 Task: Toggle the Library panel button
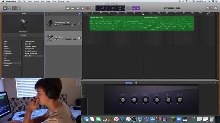coord(5,8)
